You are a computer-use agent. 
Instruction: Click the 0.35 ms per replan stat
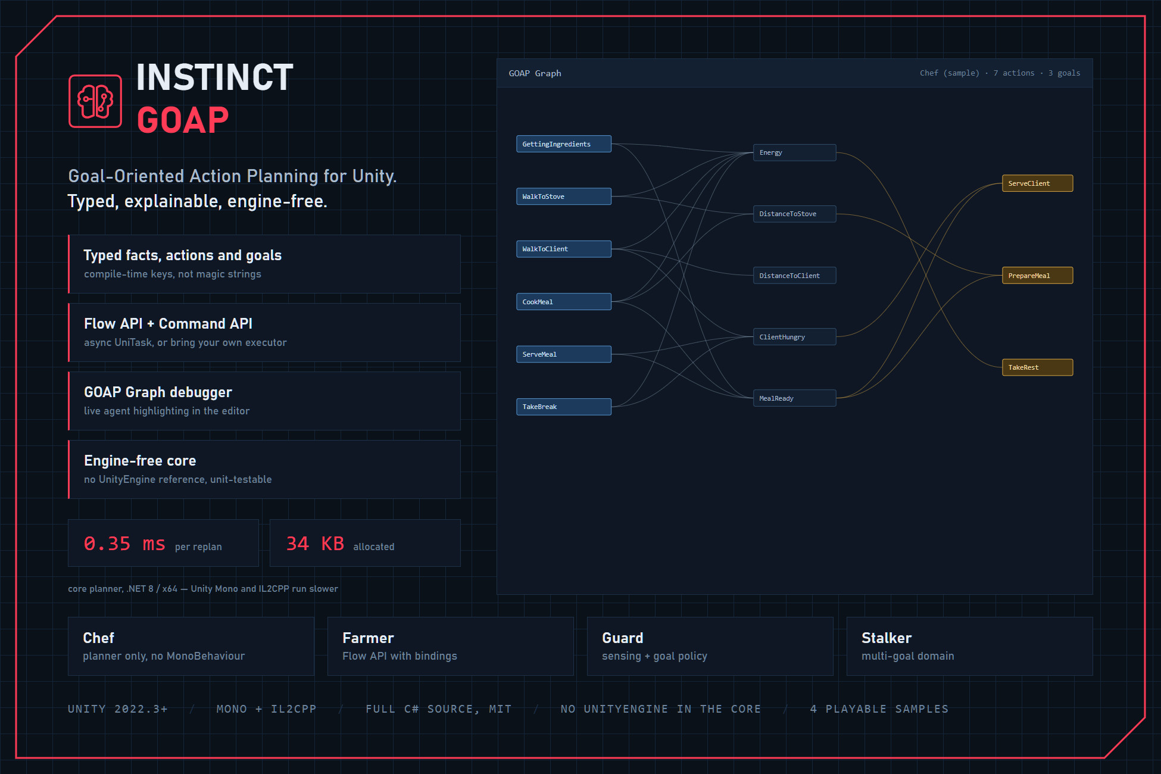(163, 543)
